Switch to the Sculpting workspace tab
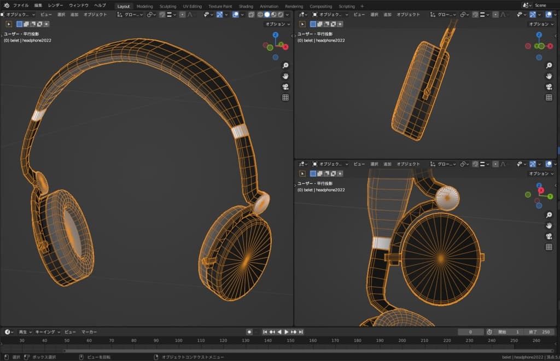The image size is (560, 361). pyautogui.click(x=168, y=6)
